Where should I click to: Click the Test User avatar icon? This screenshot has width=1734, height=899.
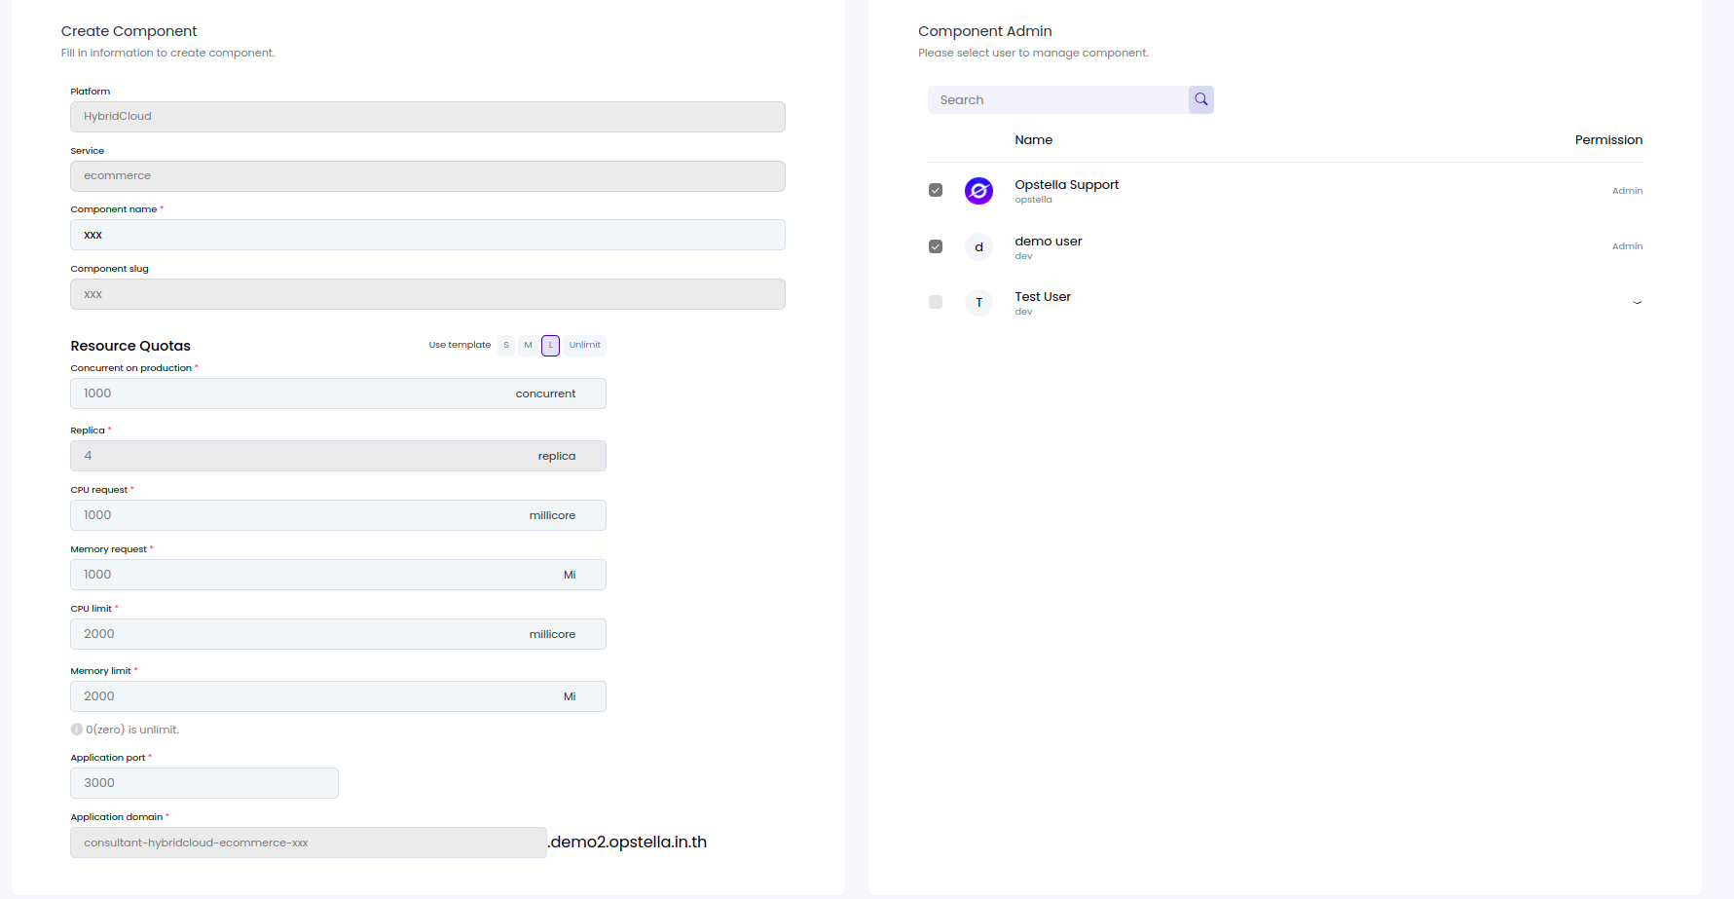click(978, 302)
